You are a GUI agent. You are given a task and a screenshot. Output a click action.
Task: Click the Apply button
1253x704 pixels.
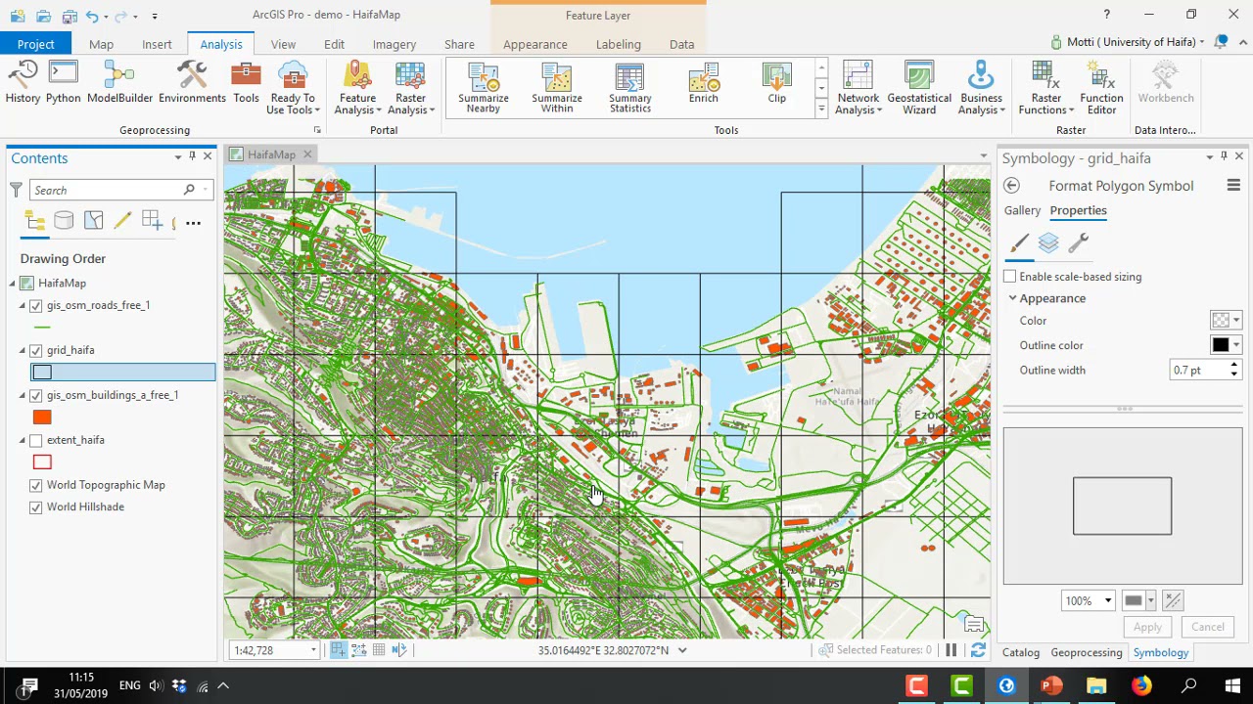pyautogui.click(x=1147, y=628)
